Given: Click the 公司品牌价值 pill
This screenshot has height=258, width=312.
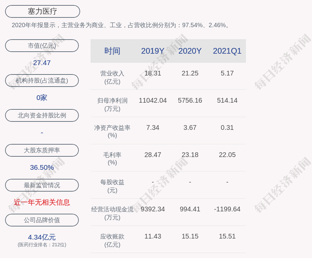Looking at the screenshot, I should click(x=42, y=220).
